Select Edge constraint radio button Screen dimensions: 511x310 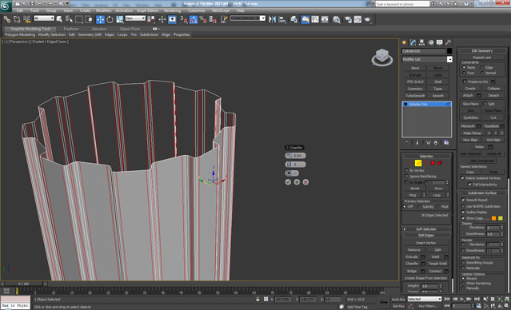click(482, 67)
